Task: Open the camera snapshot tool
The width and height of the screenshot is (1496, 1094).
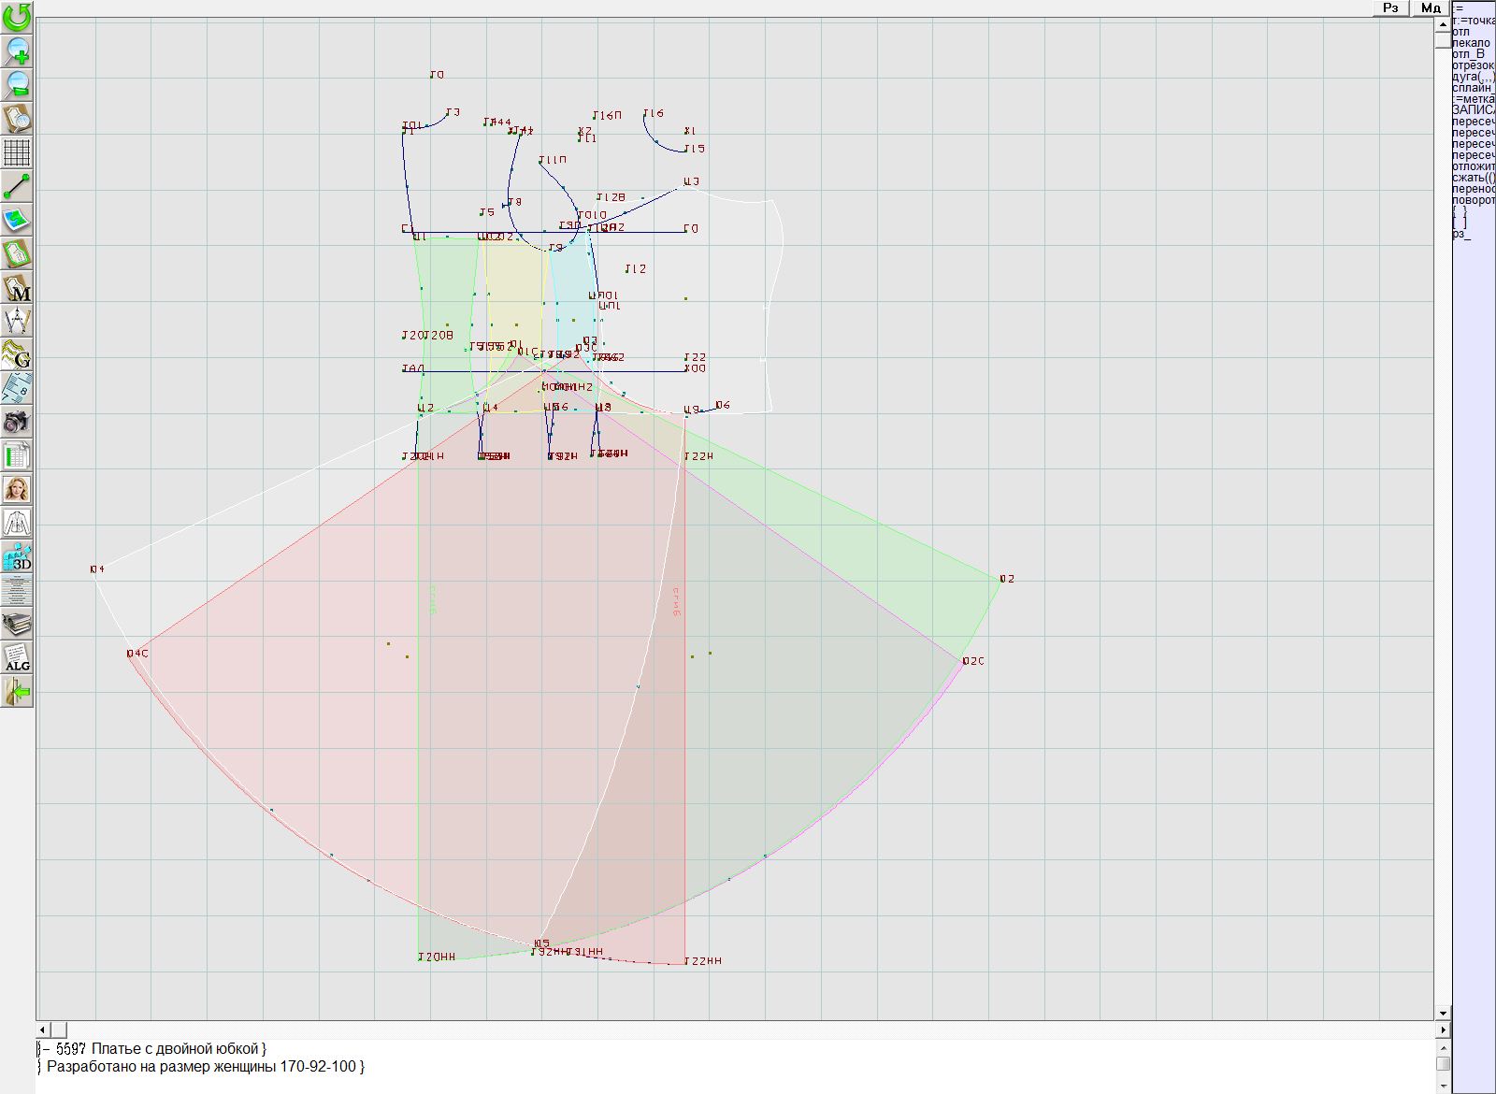Action: pos(17,423)
